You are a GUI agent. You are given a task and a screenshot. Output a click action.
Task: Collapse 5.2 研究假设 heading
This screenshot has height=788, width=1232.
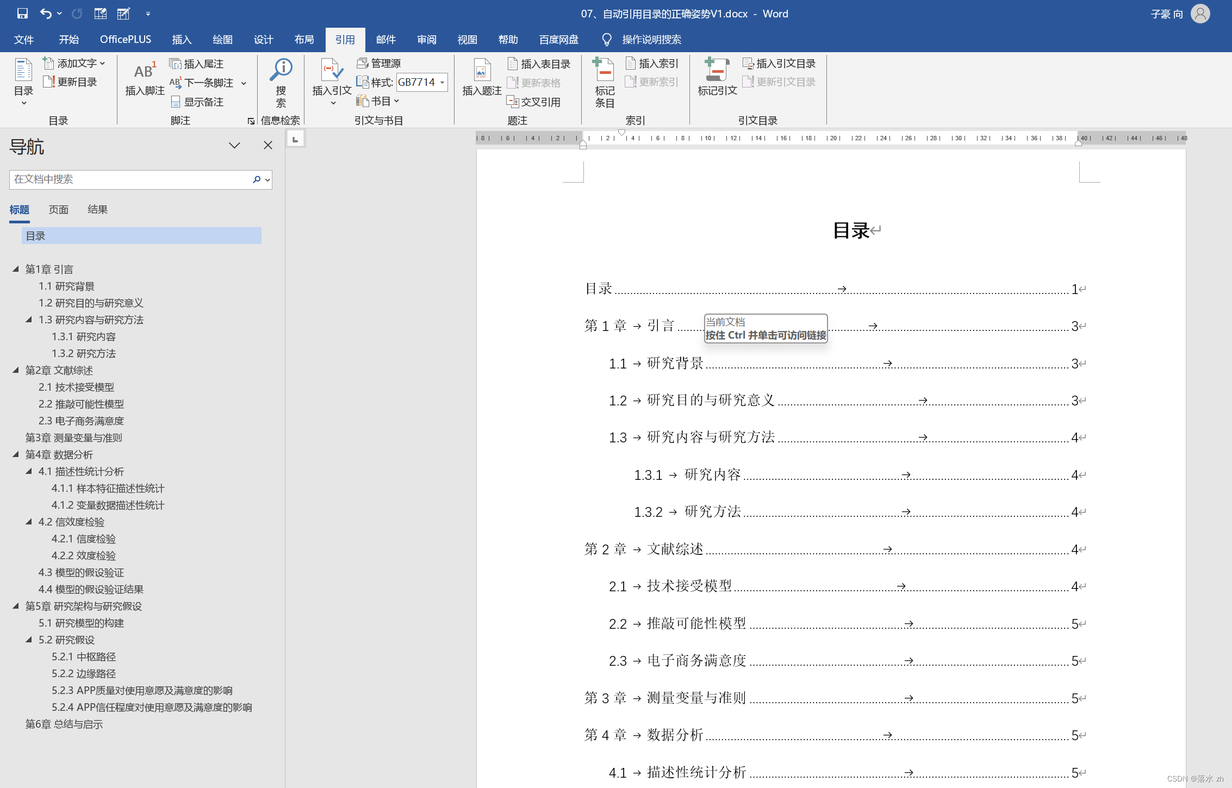click(x=29, y=640)
